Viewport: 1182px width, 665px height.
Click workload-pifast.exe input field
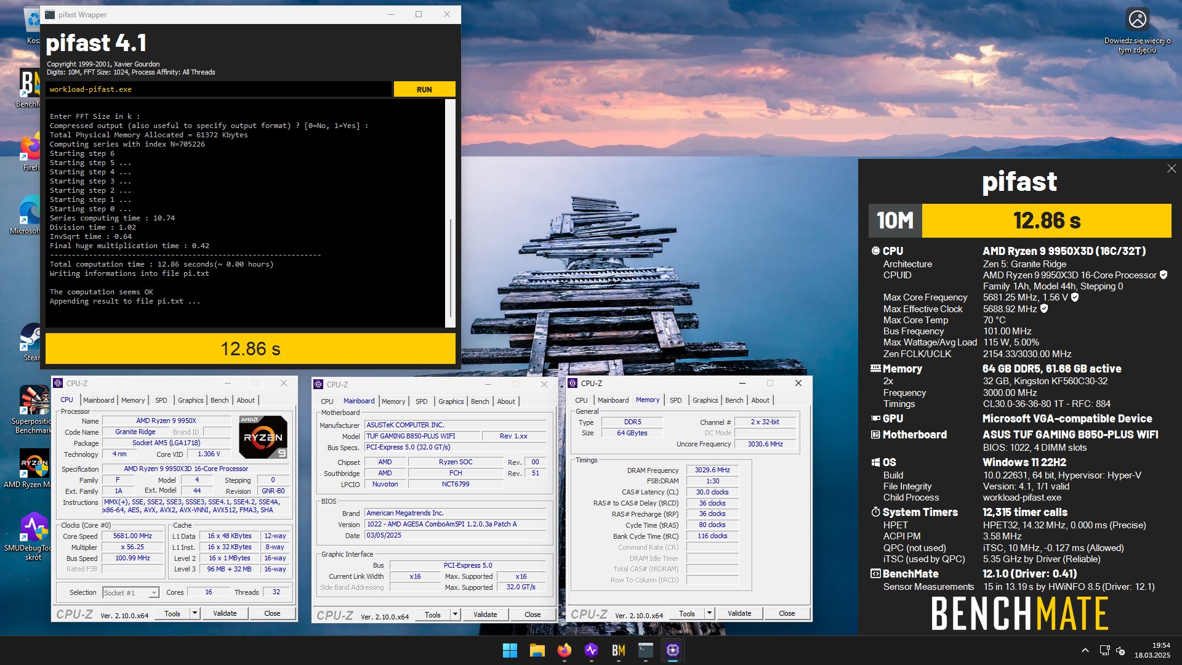click(x=219, y=89)
